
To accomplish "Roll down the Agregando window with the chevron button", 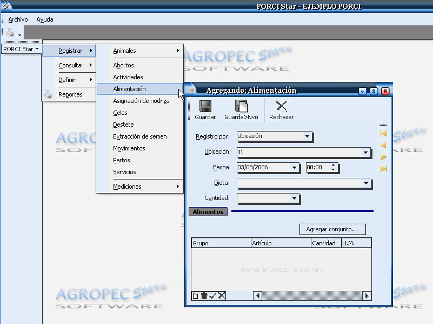I will pos(362,91).
